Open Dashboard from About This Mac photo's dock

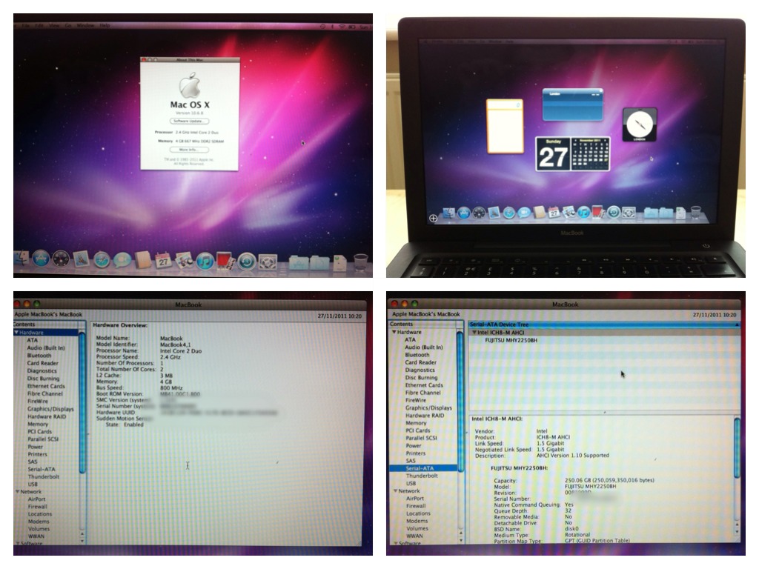(x=61, y=259)
